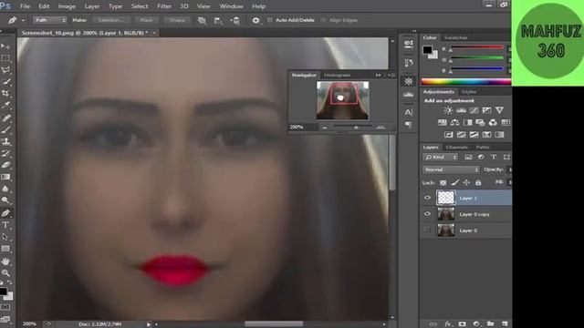Viewport: 584px width, 328px height.
Task: Expand the status bar info arrow
Action: (x=149, y=324)
